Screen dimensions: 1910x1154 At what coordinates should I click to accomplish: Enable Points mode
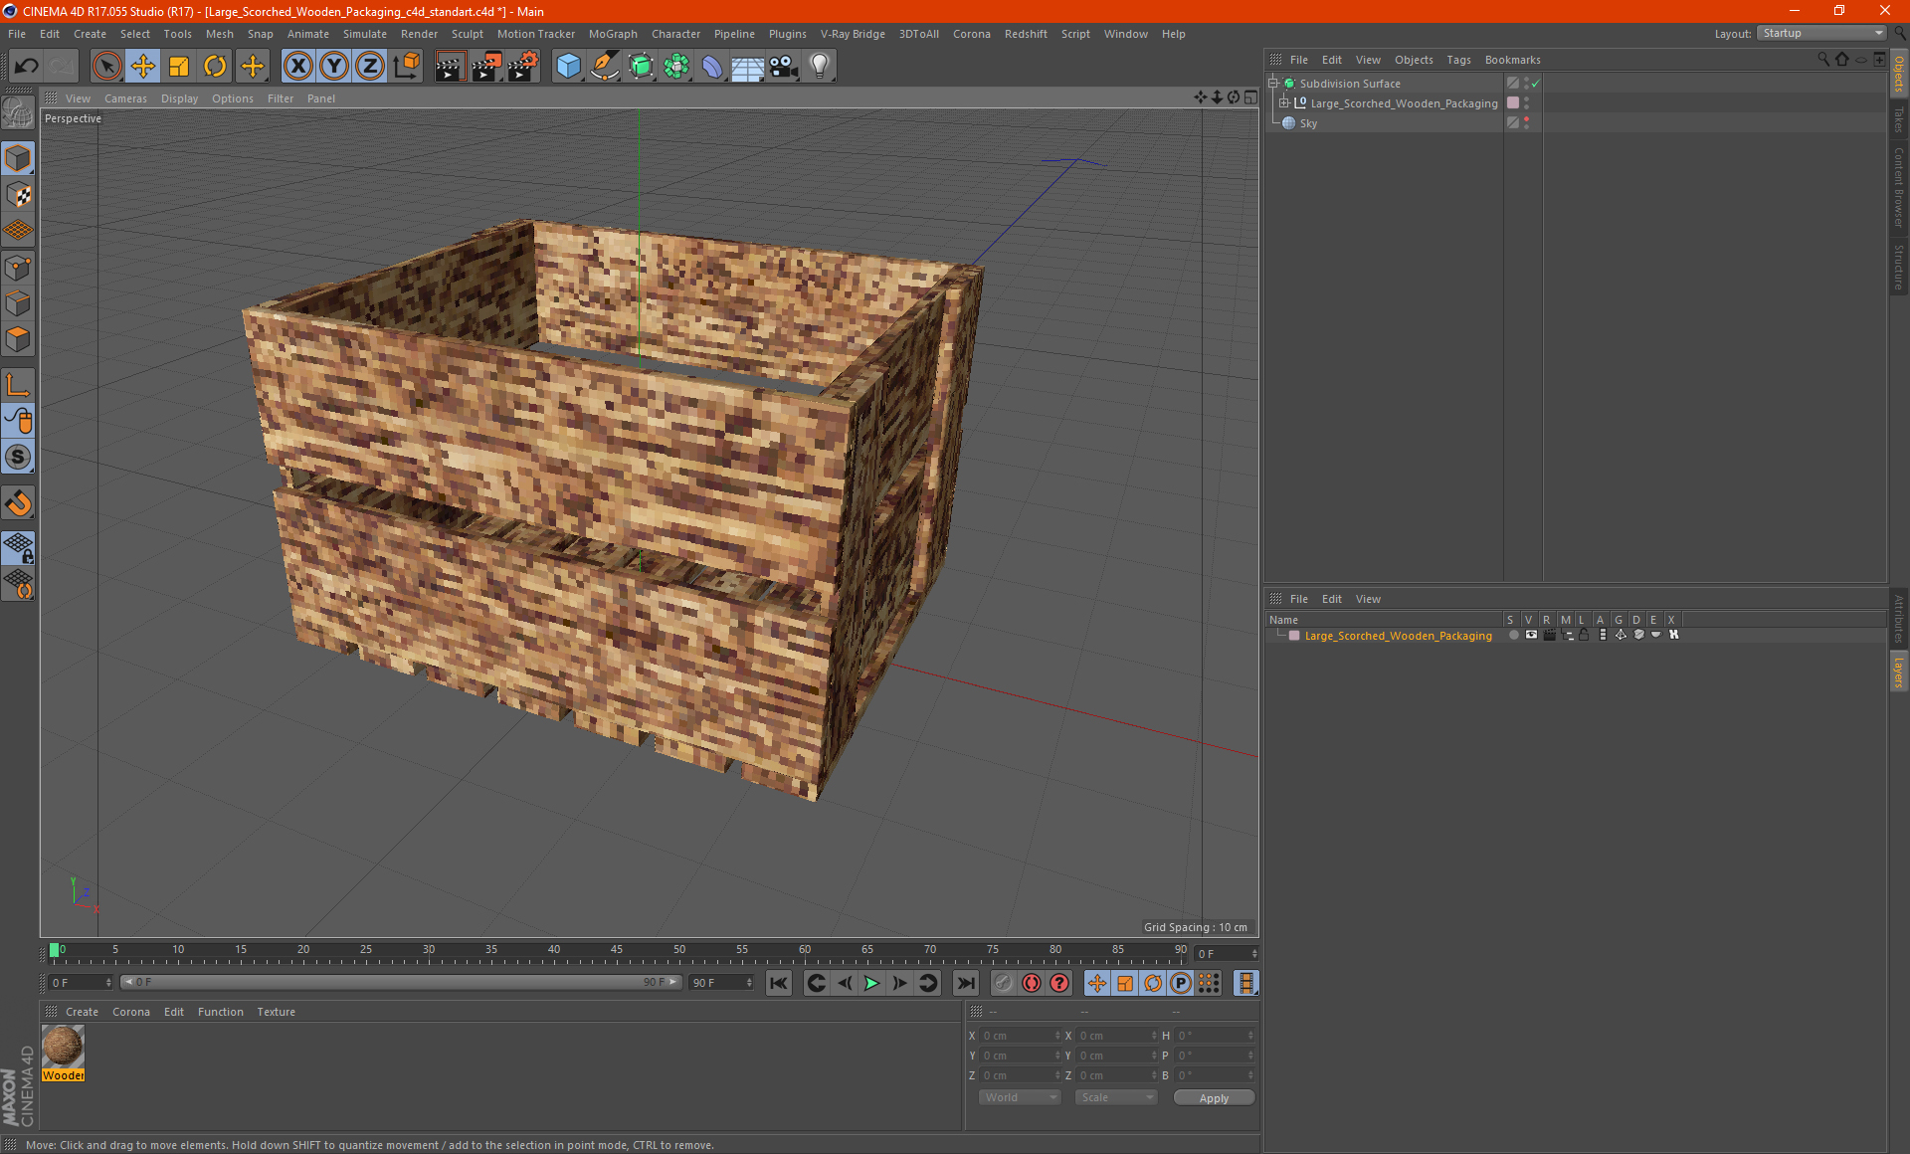18,268
